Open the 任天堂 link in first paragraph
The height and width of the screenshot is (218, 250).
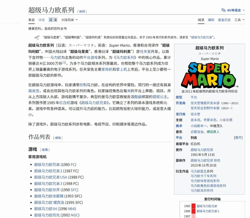tap(145, 51)
